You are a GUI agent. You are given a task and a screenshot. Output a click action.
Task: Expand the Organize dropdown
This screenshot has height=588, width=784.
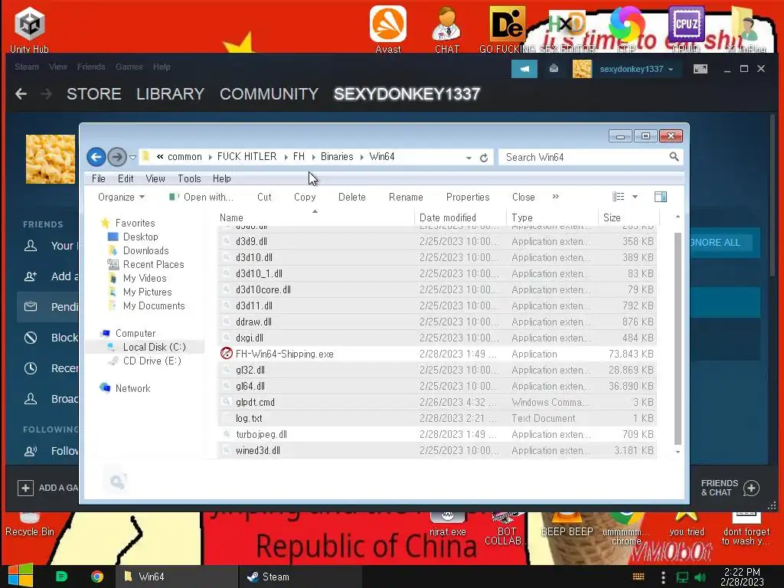[121, 197]
